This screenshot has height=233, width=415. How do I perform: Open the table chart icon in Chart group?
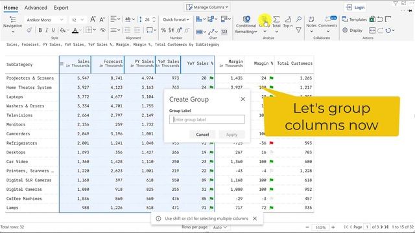[x=201, y=32]
